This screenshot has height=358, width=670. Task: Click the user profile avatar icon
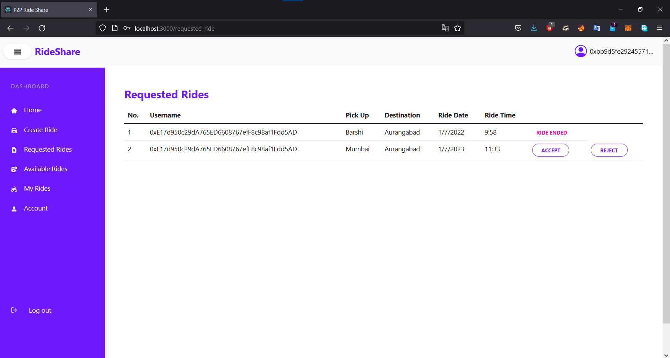(581, 51)
